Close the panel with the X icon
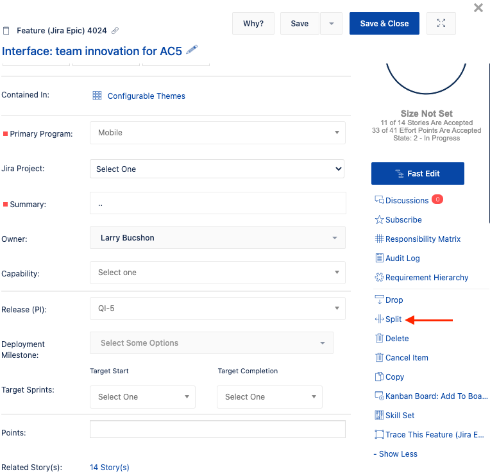The image size is (490, 474). [478, 8]
